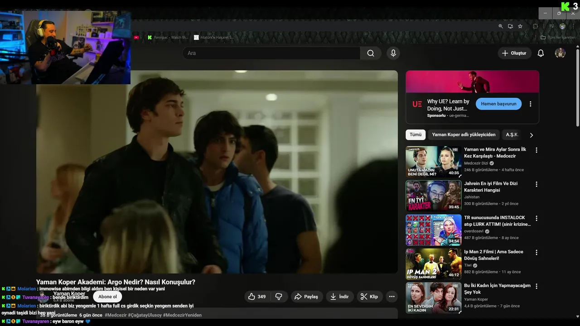Open options for Bu İki Kadın İçin video
This screenshot has width=580, height=326.
[x=536, y=286]
